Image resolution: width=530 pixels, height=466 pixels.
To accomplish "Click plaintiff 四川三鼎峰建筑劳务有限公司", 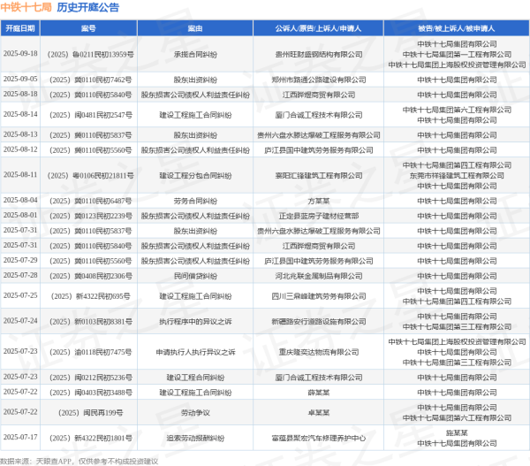I will (x=318, y=296).
